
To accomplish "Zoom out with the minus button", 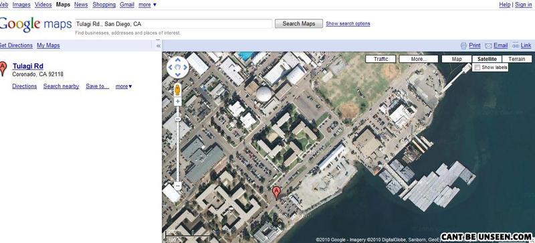I will 177,186.
